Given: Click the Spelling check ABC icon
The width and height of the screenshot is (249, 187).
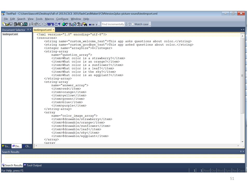Looking at the screenshot, I should coord(67,24).
